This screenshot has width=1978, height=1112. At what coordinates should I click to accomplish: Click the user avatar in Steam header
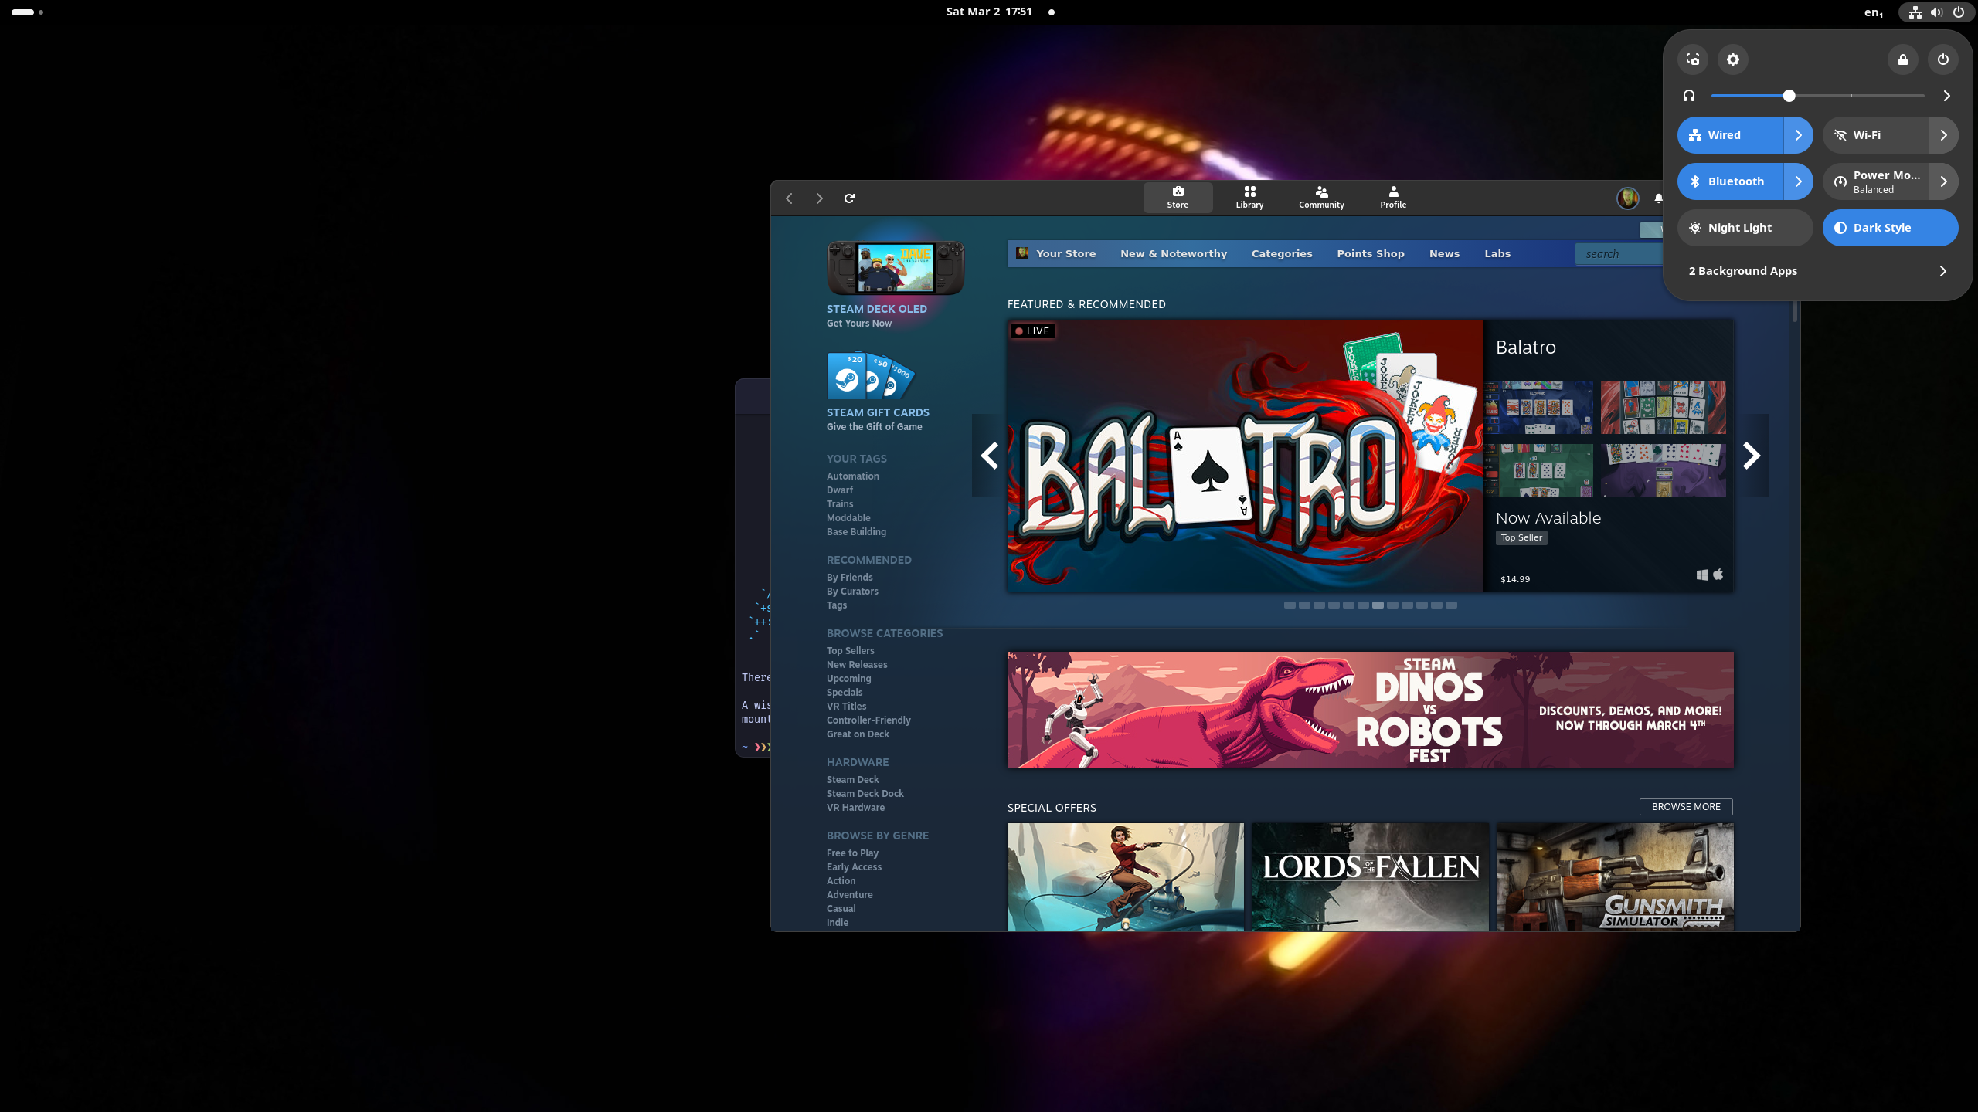(1627, 198)
